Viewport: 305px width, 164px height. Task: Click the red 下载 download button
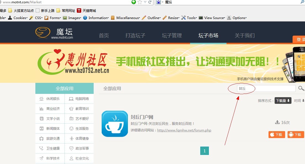[277, 134]
